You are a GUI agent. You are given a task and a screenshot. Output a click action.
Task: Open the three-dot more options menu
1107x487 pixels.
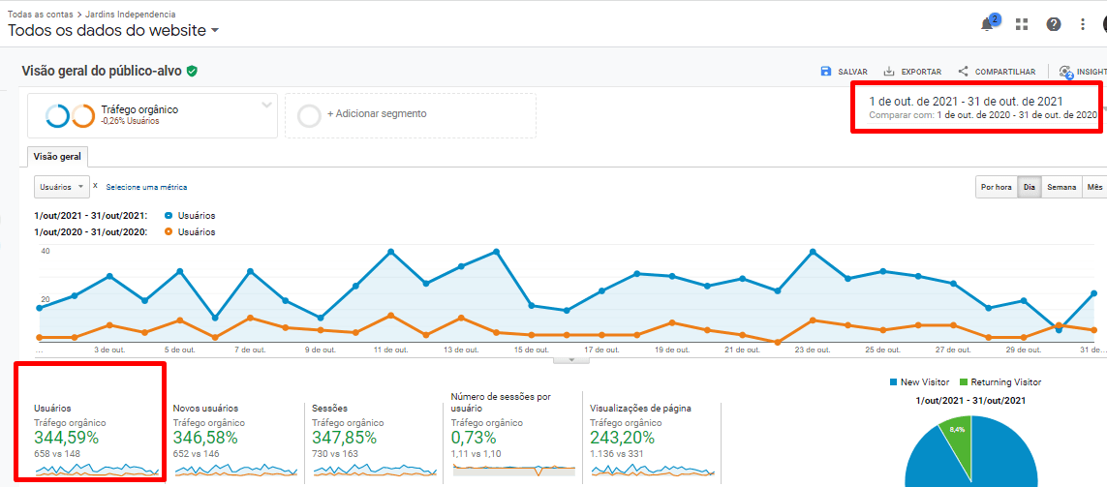[1083, 24]
